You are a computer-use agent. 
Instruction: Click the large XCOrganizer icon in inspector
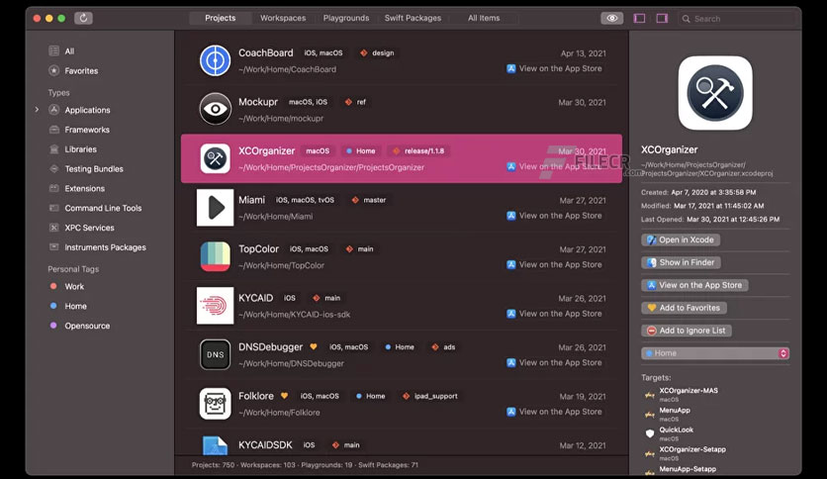[x=715, y=93]
